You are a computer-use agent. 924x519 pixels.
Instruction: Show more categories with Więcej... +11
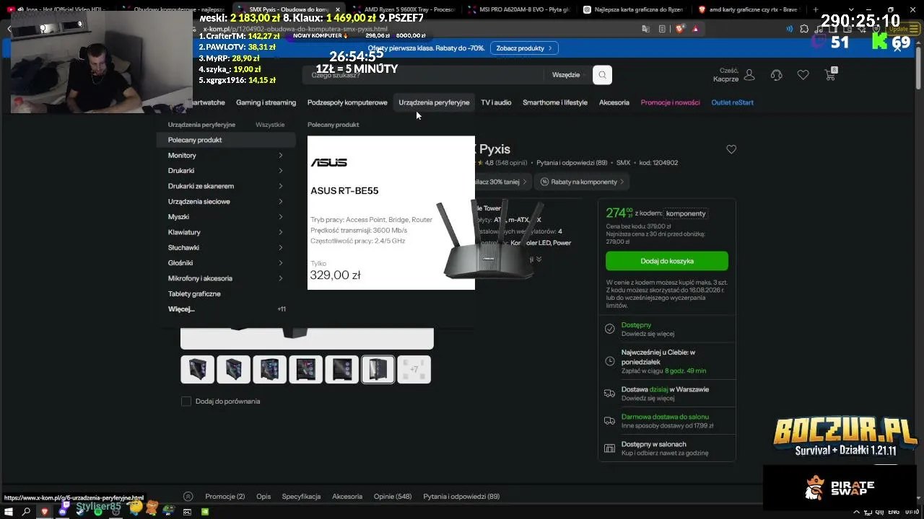pos(227,309)
